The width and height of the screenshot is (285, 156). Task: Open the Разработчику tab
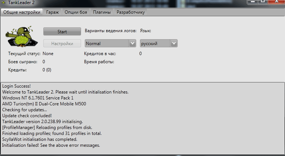click(x=131, y=12)
